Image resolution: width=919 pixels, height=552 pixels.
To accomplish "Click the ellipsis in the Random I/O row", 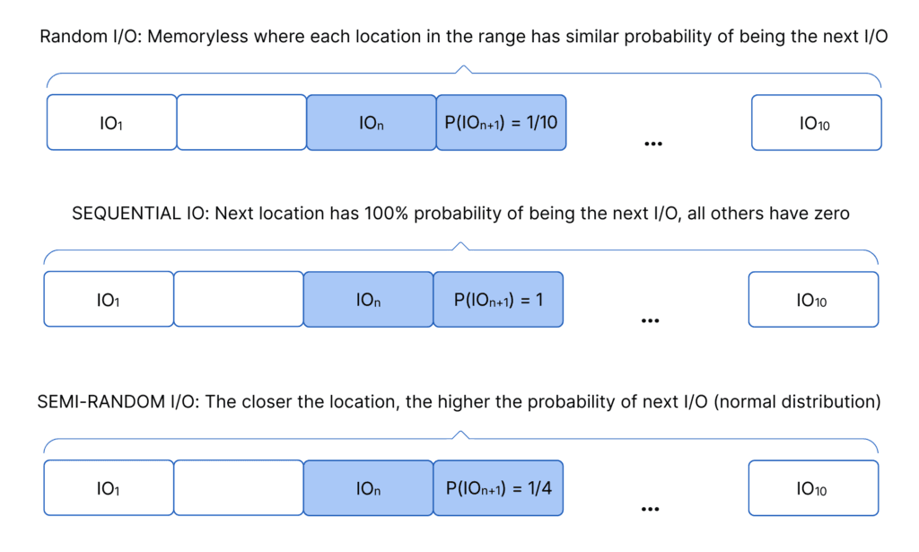I will 652,142.
